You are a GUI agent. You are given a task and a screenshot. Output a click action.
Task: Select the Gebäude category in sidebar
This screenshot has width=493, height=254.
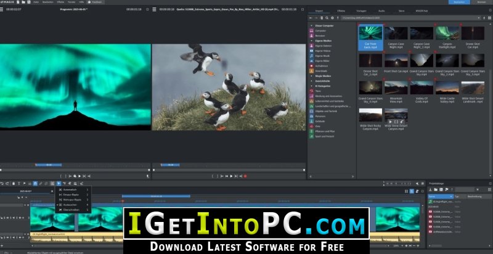[320, 121]
